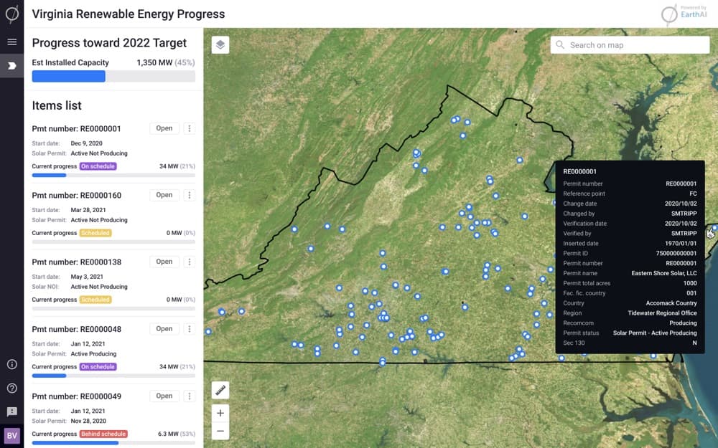Open permit RE0000138 details
718x448 pixels.
point(164,262)
